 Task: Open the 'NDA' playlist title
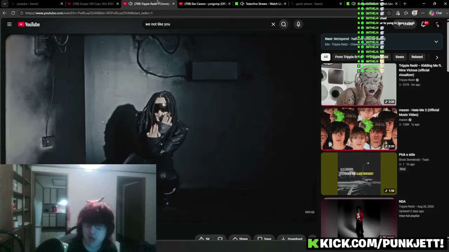[x=402, y=202]
